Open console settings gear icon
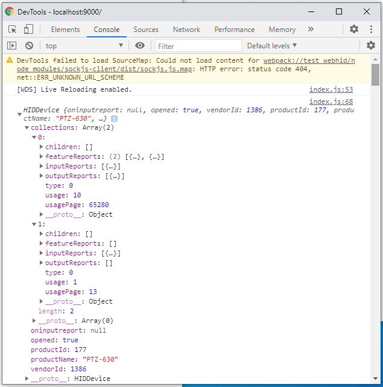This screenshot has width=383, height=387. [x=371, y=46]
